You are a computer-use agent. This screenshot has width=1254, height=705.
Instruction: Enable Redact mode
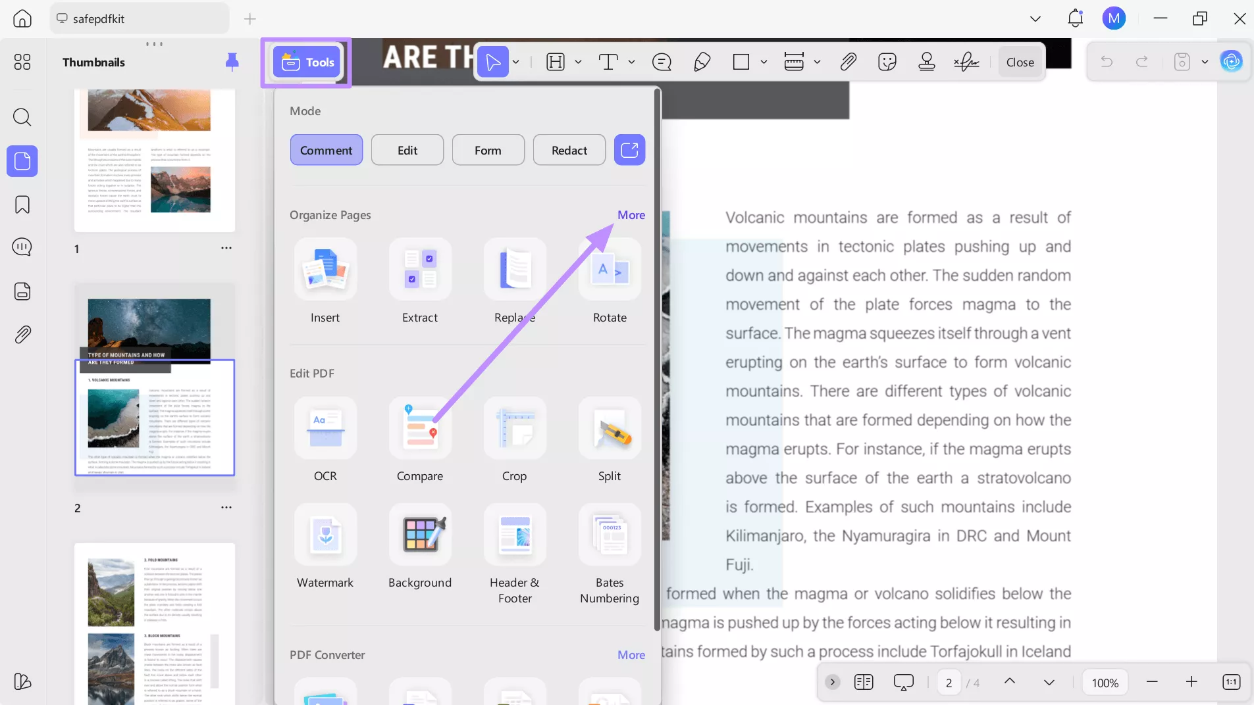point(568,149)
